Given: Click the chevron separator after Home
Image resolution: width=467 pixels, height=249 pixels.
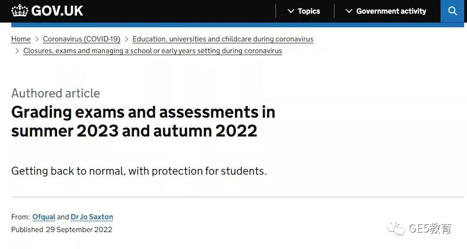Looking at the screenshot, I should 37,39.
